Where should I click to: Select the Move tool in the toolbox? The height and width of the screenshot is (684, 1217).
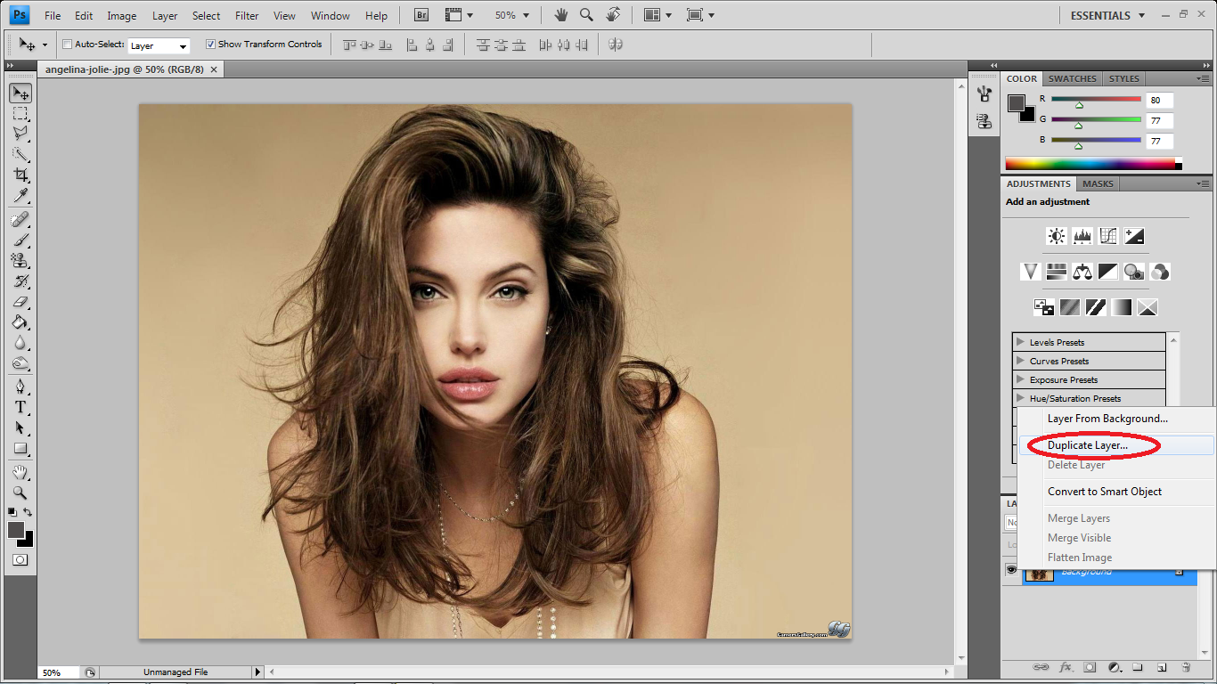pos(20,93)
